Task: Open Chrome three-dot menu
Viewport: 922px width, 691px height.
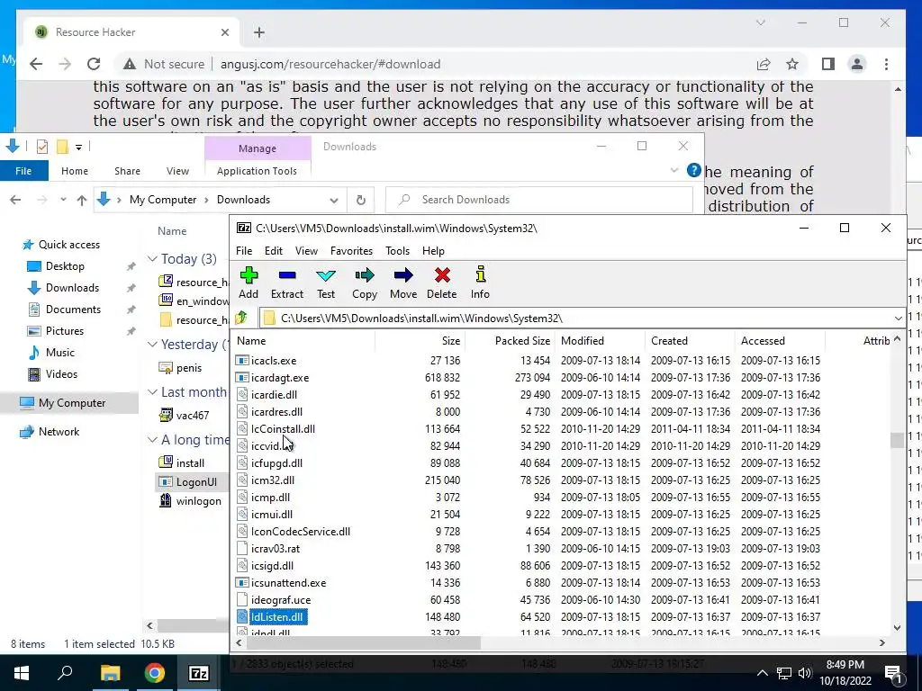Action: click(x=886, y=64)
